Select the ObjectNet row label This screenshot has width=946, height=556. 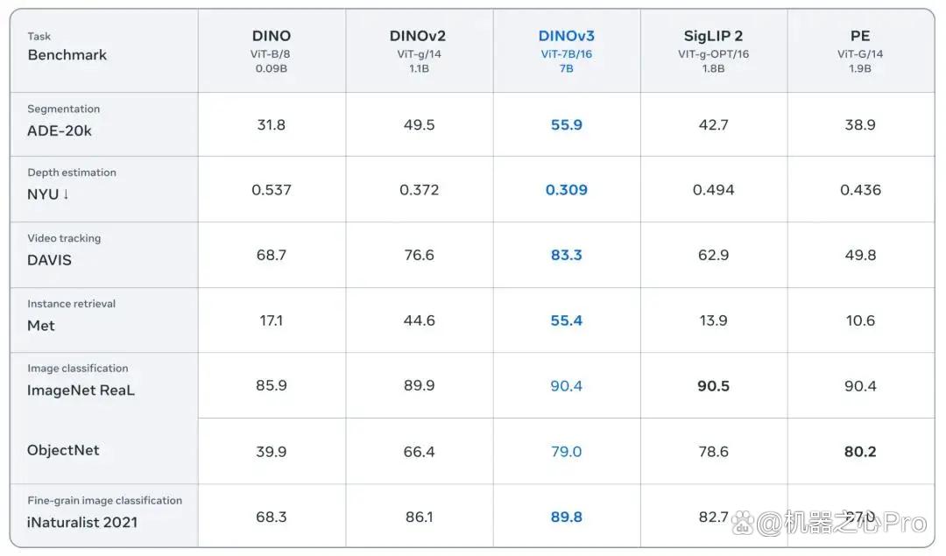click(63, 450)
